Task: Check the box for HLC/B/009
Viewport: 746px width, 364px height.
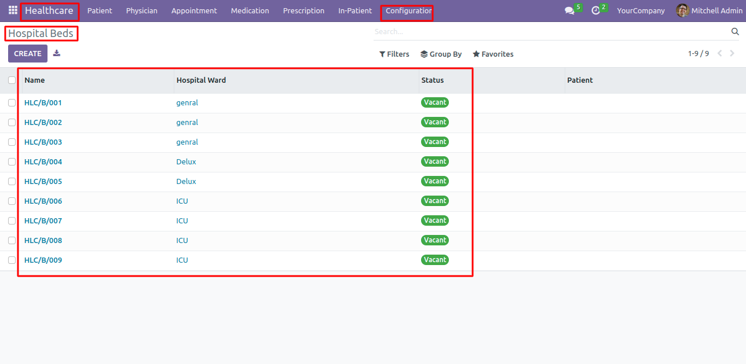Action: pyautogui.click(x=12, y=260)
